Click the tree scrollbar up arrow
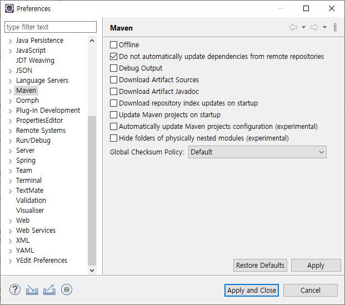 92,41
